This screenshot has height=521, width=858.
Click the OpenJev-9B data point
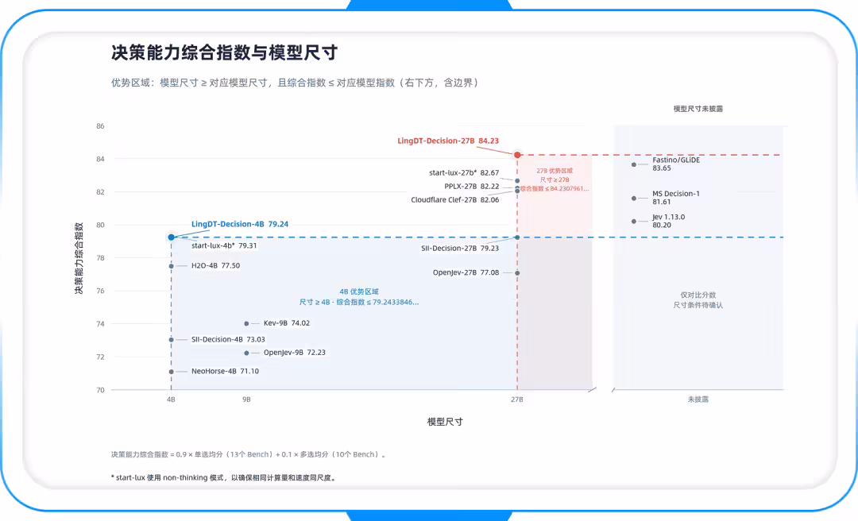(246, 353)
